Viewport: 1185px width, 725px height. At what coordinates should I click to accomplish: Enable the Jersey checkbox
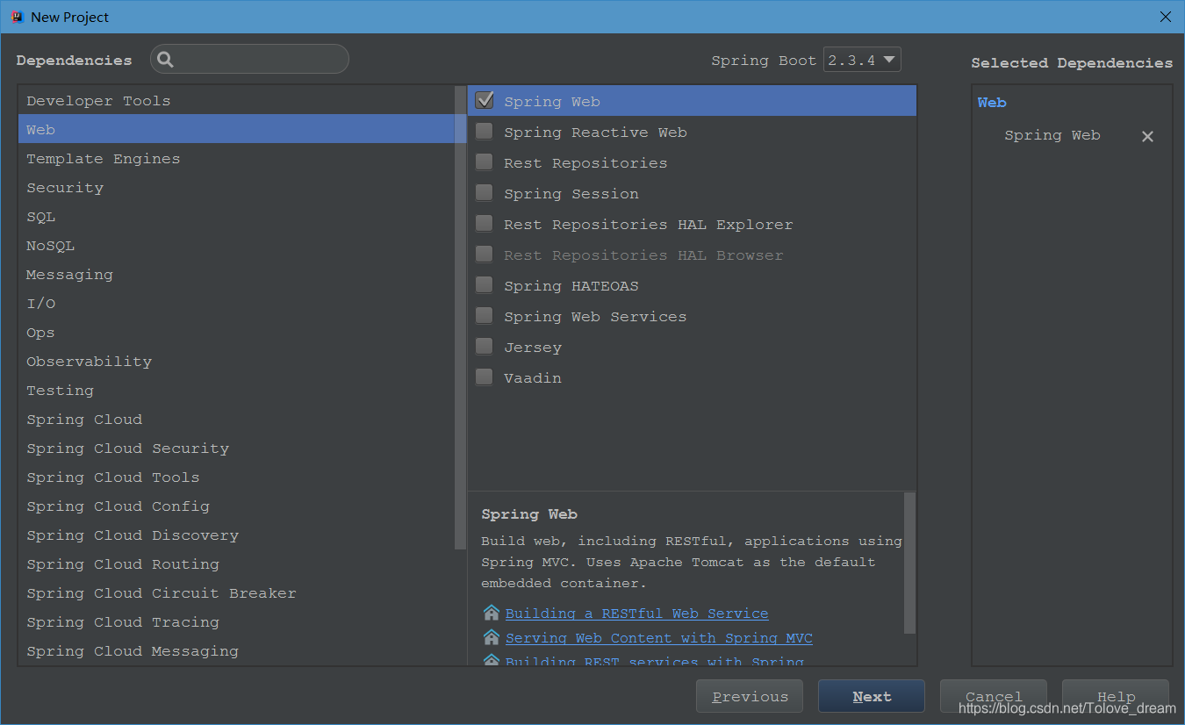click(x=484, y=347)
